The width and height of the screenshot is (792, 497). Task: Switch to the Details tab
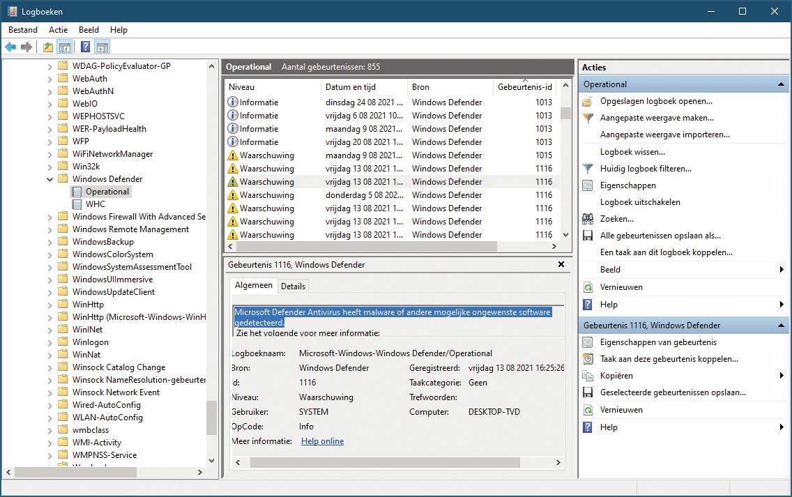coord(293,286)
